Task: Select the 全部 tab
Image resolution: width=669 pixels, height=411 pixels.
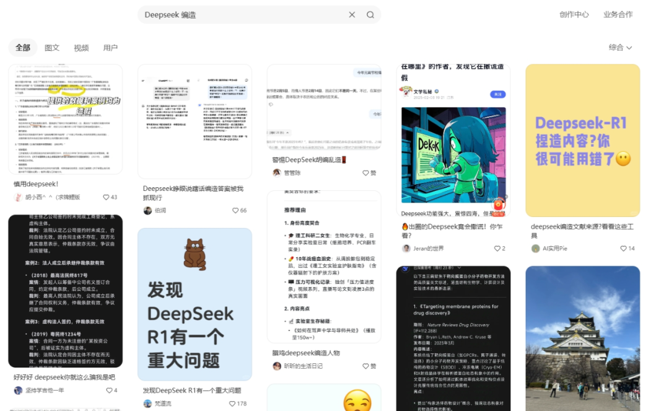Action: click(x=23, y=47)
